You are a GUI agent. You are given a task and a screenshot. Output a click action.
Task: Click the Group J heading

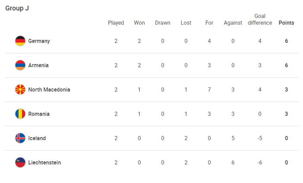17,8
